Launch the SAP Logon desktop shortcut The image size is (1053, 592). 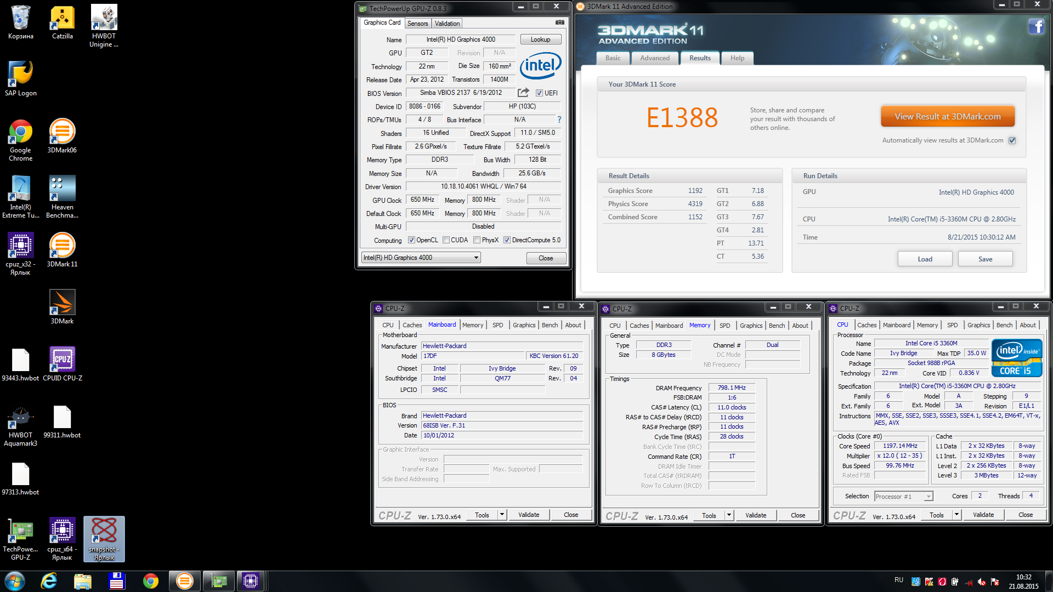(21, 78)
